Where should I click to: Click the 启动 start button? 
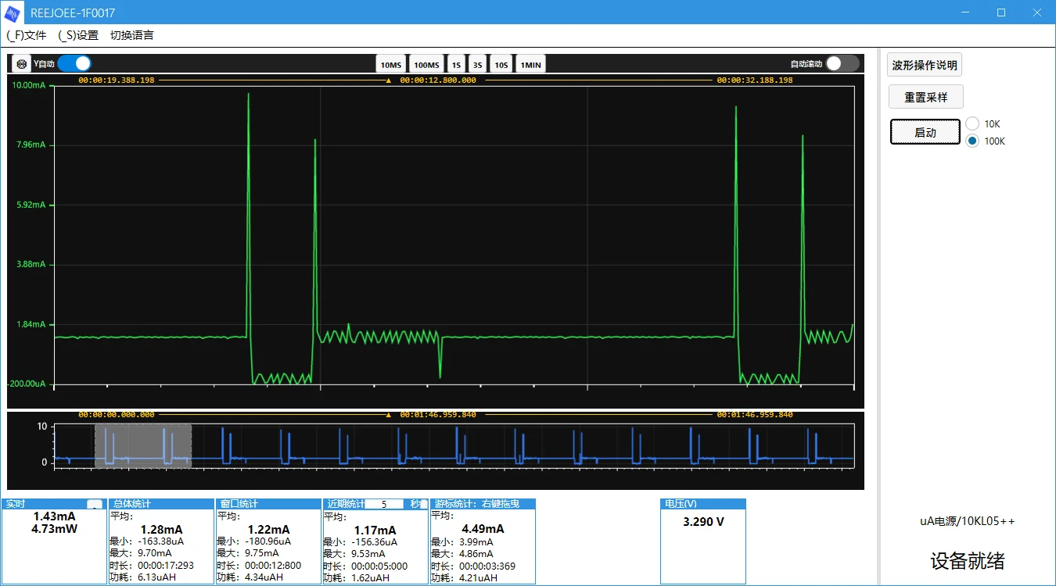pos(925,133)
